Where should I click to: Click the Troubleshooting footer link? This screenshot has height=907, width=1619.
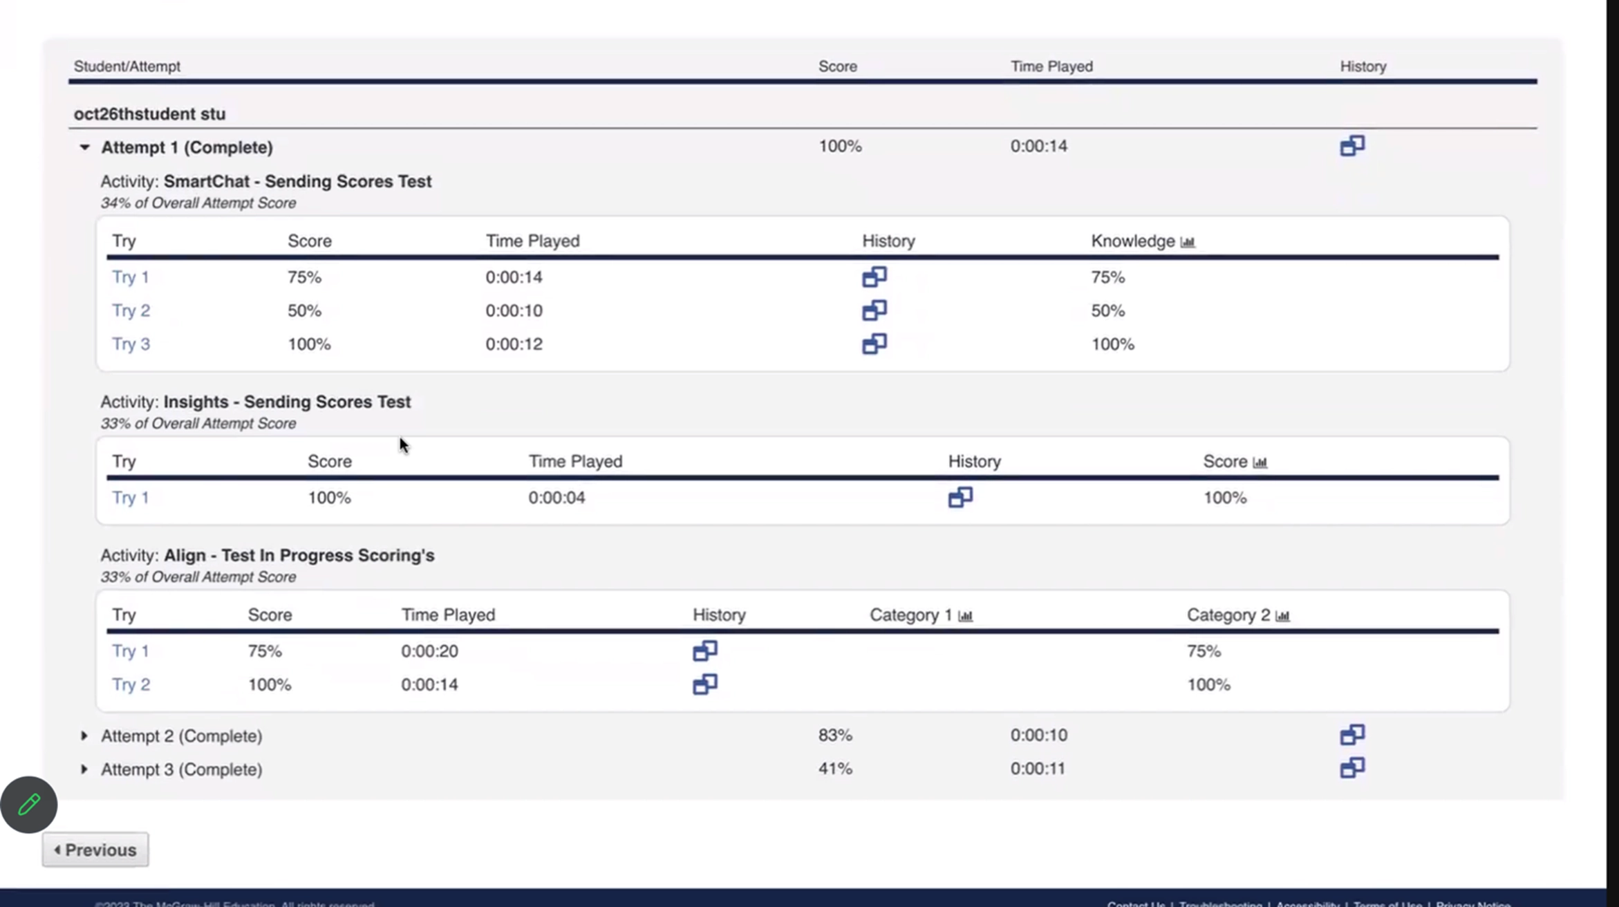tap(1220, 904)
